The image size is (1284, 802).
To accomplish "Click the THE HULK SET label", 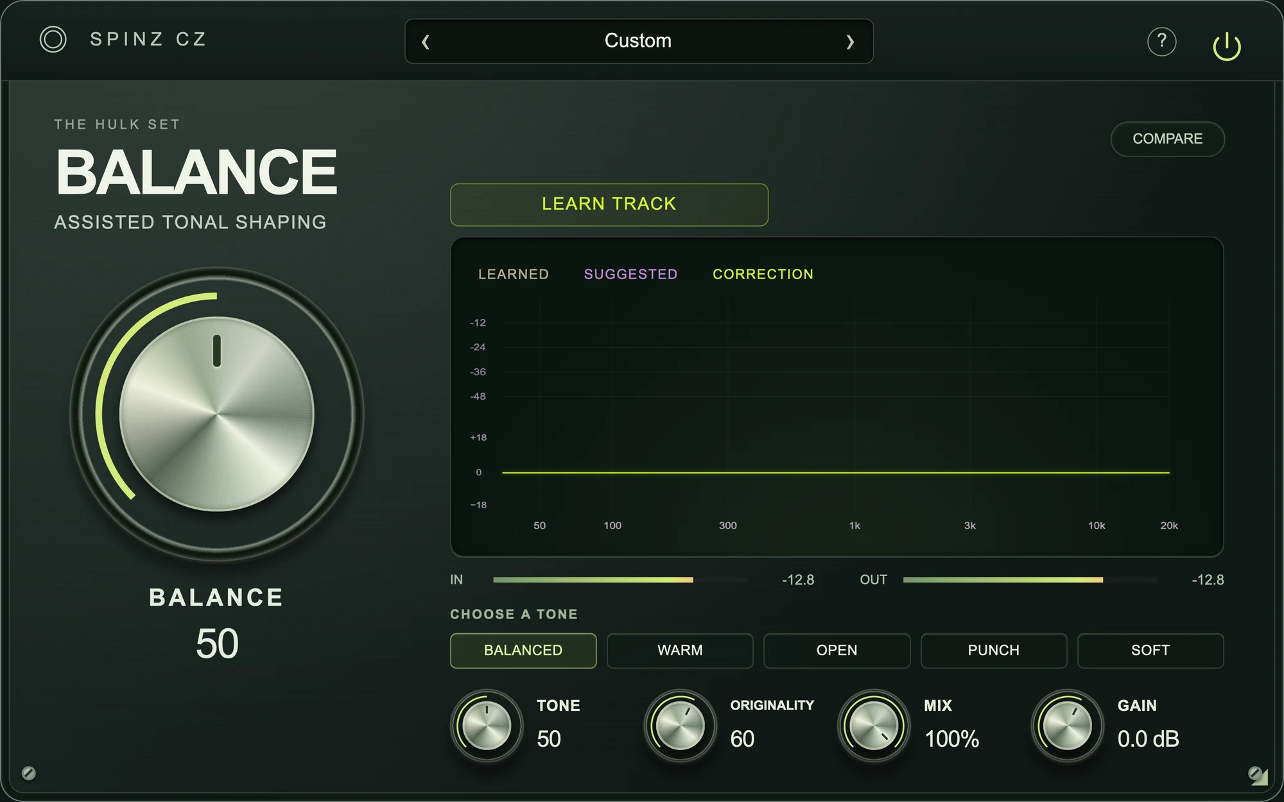I will click(117, 124).
